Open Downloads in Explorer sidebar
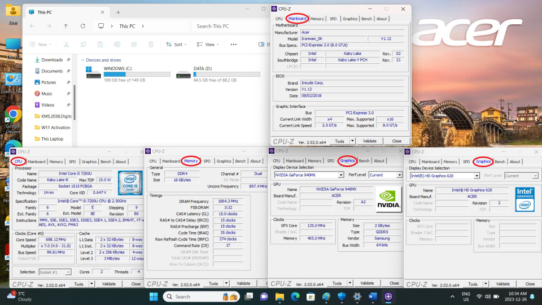 point(52,60)
